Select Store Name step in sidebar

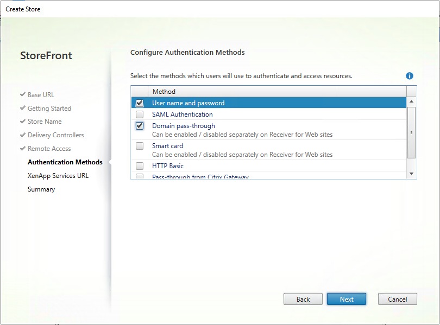45,122
